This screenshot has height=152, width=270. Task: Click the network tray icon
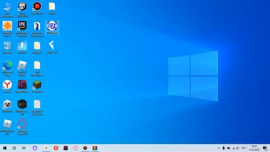(233, 148)
